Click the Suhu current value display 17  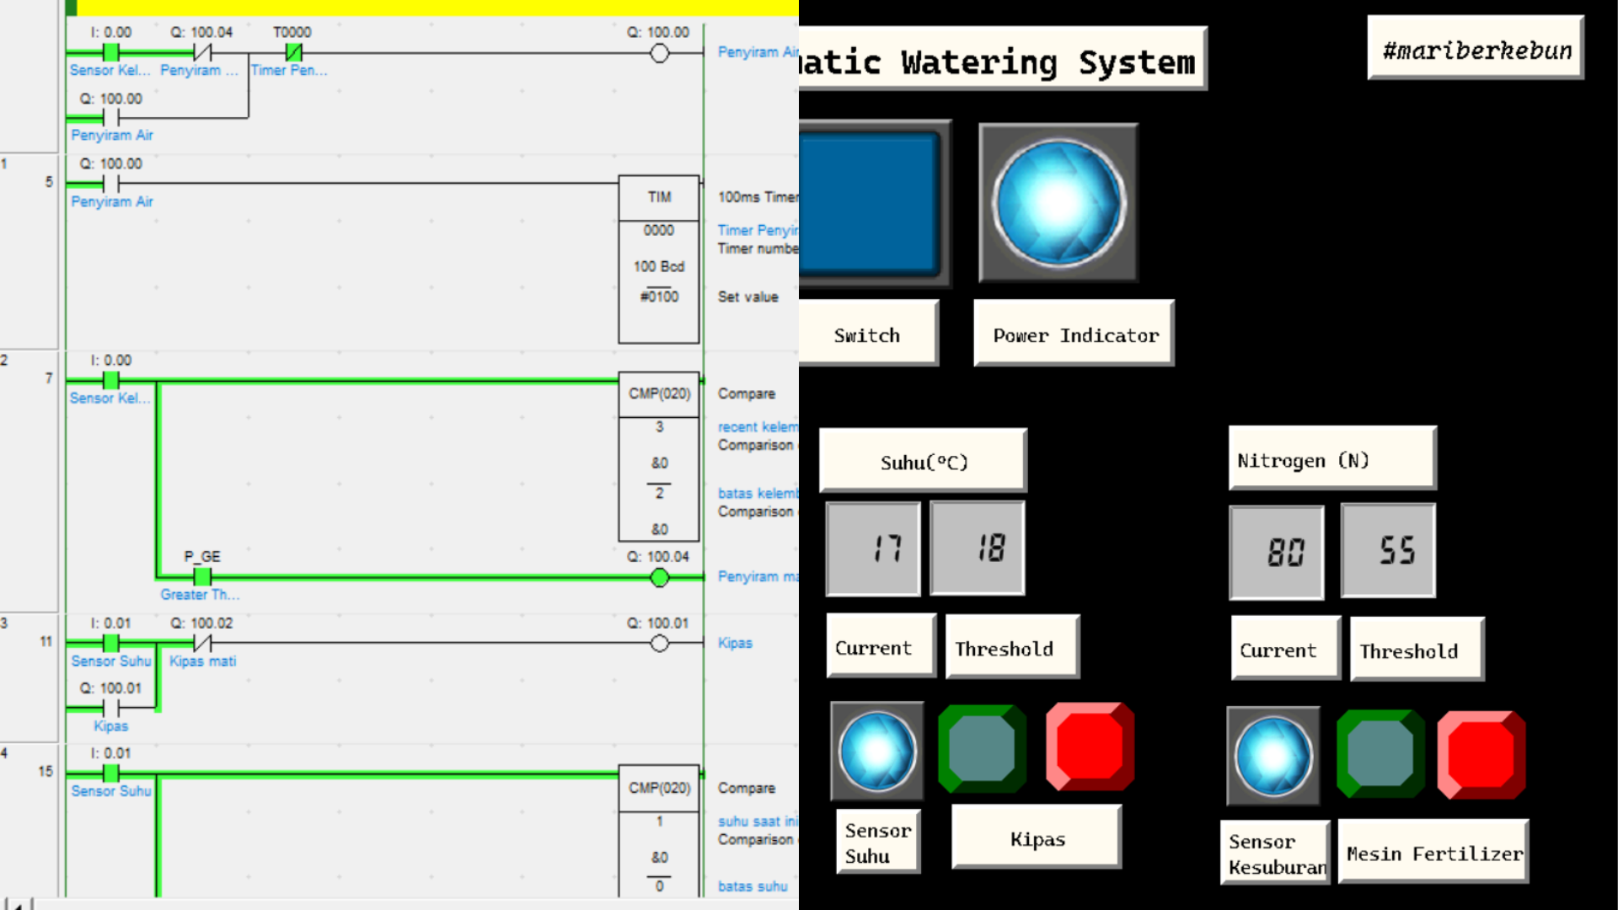coord(873,549)
